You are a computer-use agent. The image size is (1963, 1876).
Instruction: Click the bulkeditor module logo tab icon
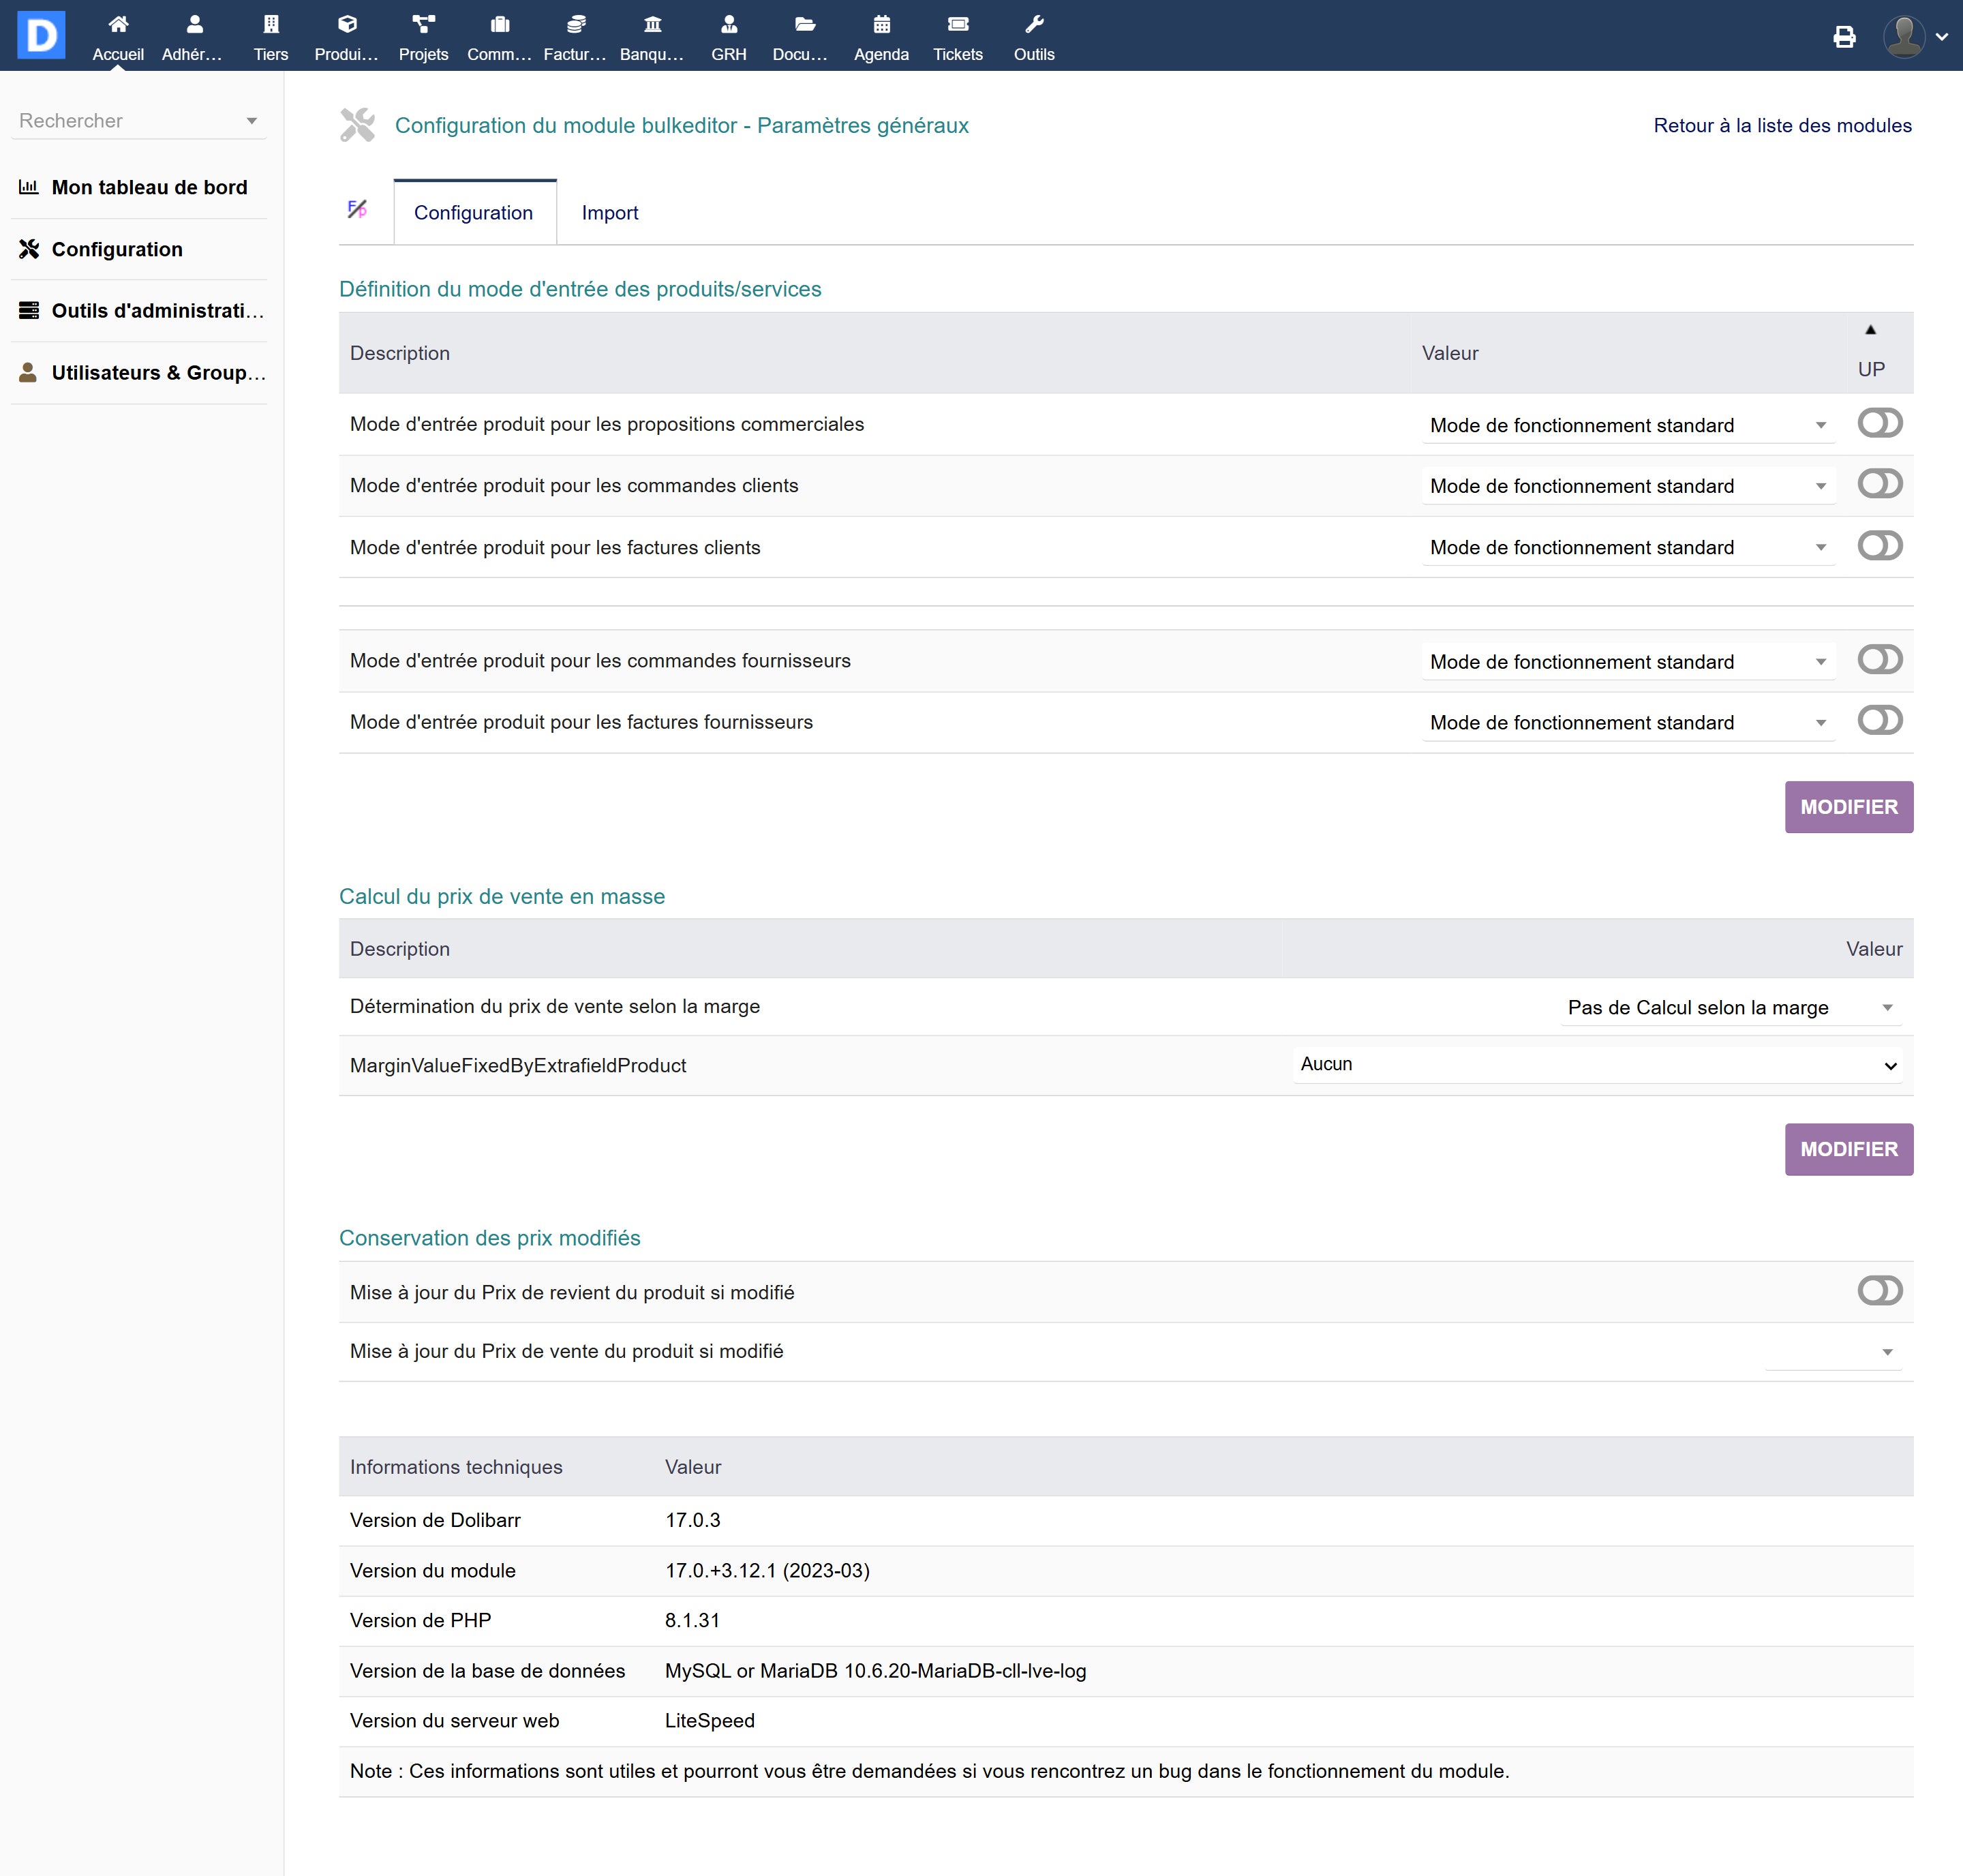pyautogui.click(x=357, y=209)
